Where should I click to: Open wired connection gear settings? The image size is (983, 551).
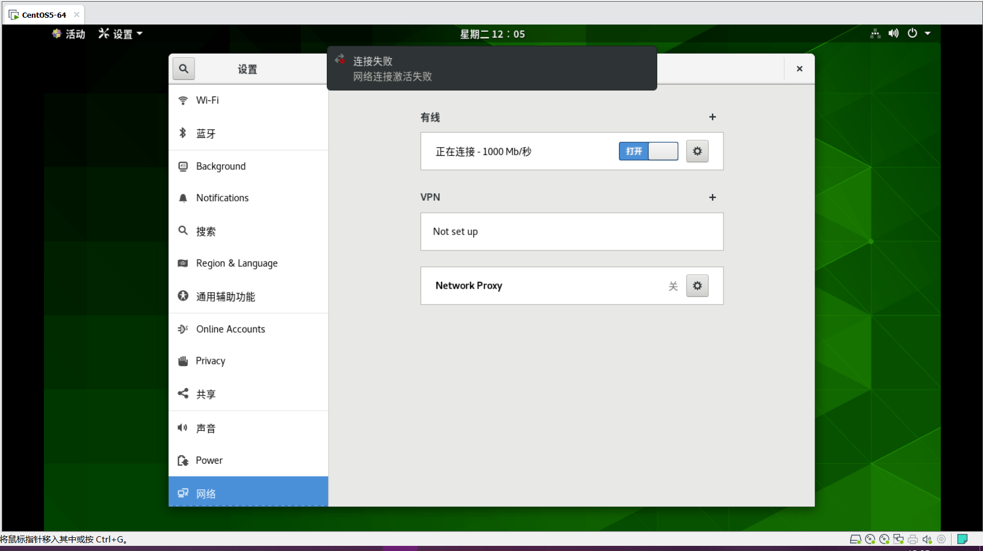click(x=697, y=151)
